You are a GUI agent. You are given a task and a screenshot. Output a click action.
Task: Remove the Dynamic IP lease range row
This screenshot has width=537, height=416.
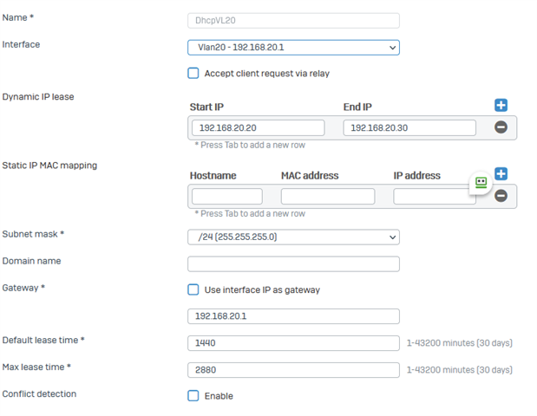coord(501,127)
